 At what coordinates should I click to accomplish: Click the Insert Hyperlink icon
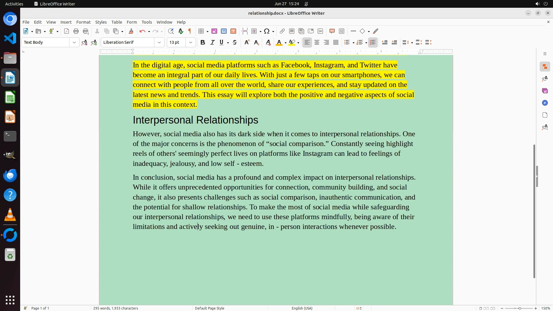click(282, 31)
